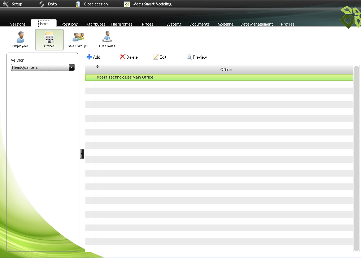The width and height of the screenshot is (361, 258).
Task: Switch to the Positions tab
Action: point(70,24)
